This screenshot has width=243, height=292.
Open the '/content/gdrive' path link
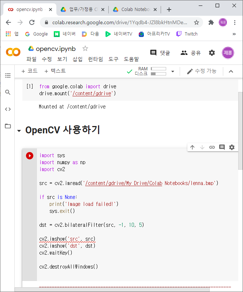(x=93, y=93)
